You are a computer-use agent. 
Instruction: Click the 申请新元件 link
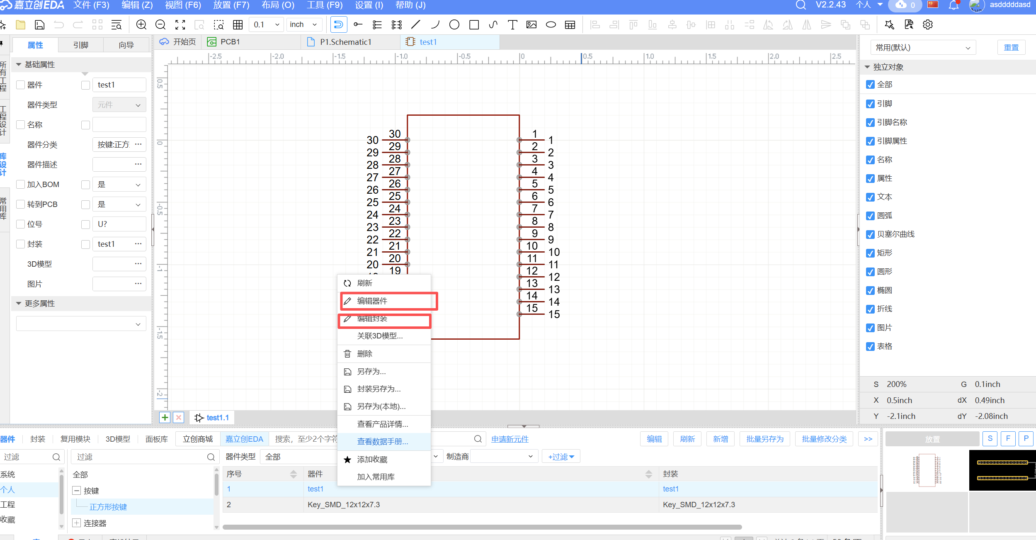click(510, 439)
